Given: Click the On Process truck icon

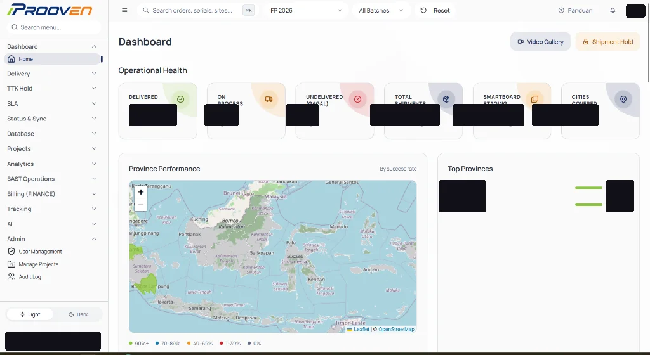Looking at the screenshot, I should coord(269,99).
